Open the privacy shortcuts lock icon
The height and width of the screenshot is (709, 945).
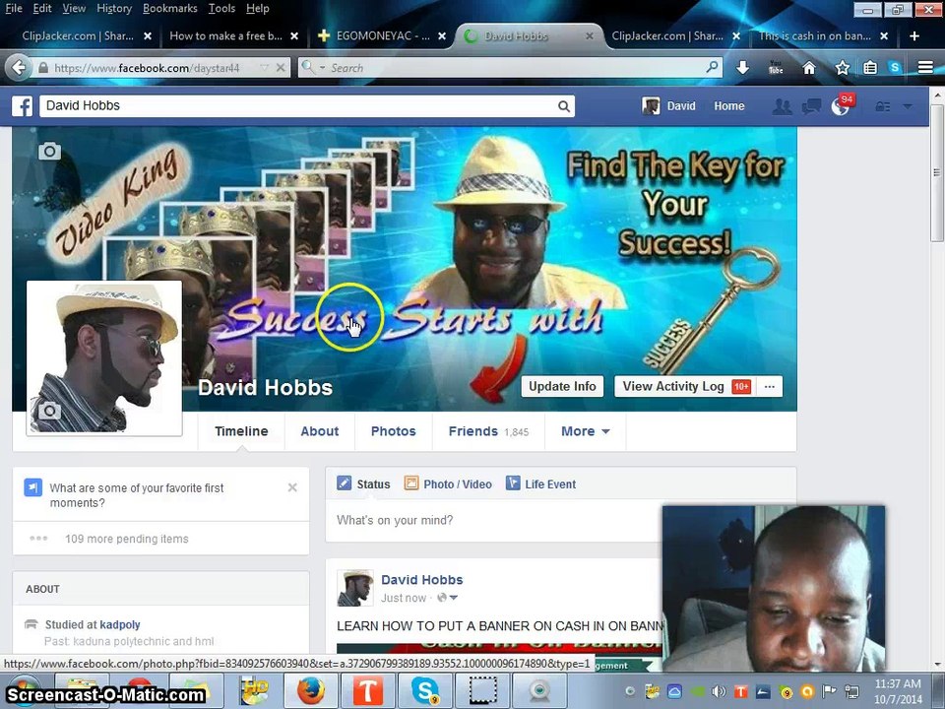pos(883,106)
